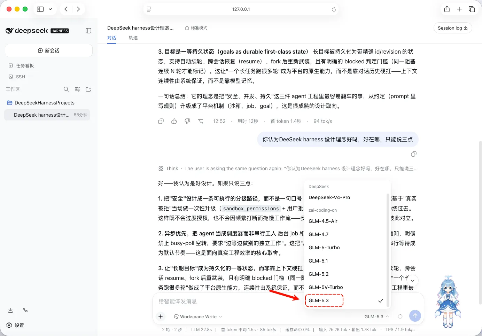Switch to the 轨迹 tab

[x=133, y=38]
